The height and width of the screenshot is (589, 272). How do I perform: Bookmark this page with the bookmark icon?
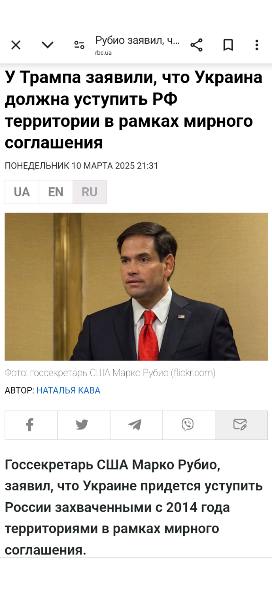point(228,45)
